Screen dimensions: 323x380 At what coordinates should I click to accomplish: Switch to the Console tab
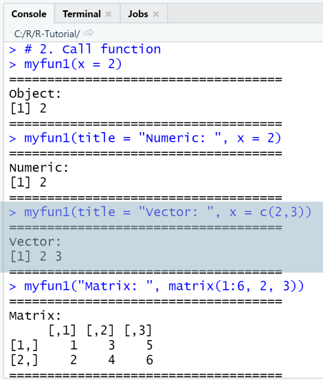[29, 14]
